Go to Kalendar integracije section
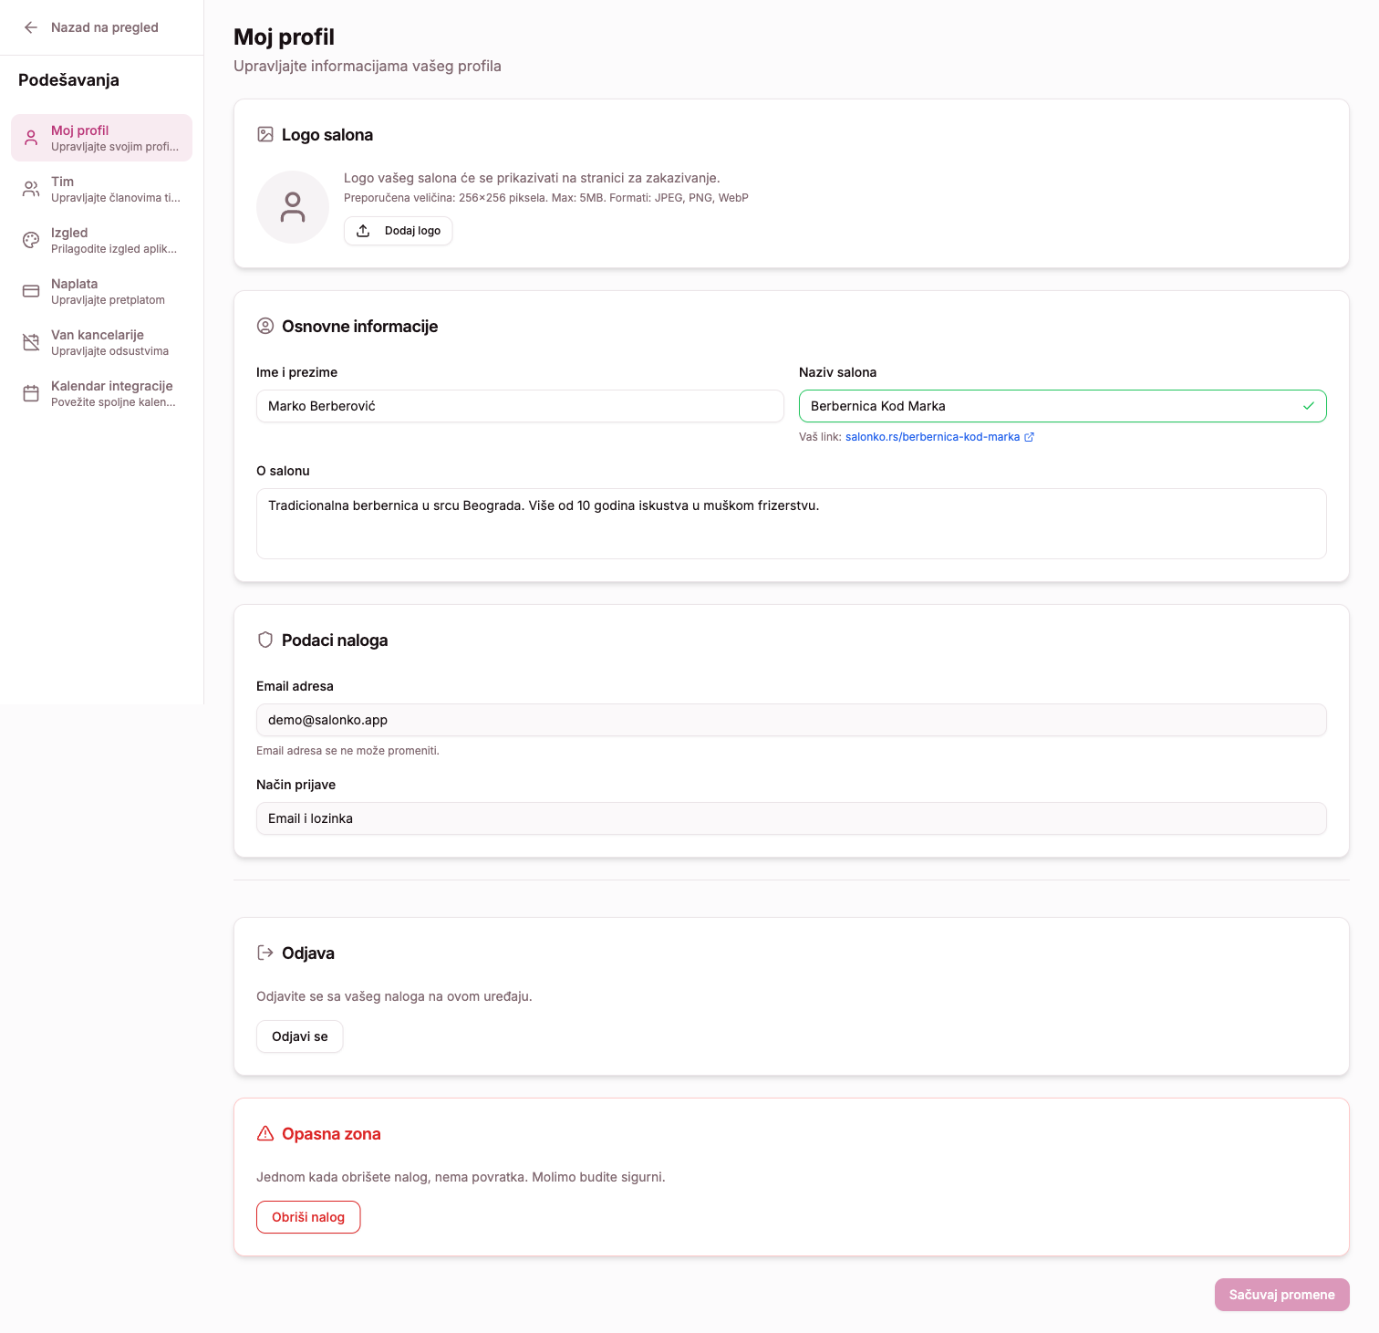The width and height of the screenshot is (1379, 1333). point(112,393)
